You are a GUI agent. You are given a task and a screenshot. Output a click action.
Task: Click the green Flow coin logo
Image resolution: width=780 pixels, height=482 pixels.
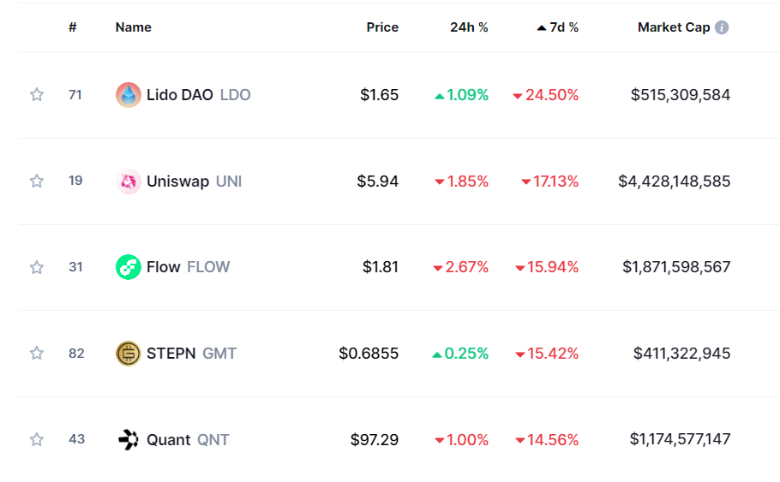128,267
